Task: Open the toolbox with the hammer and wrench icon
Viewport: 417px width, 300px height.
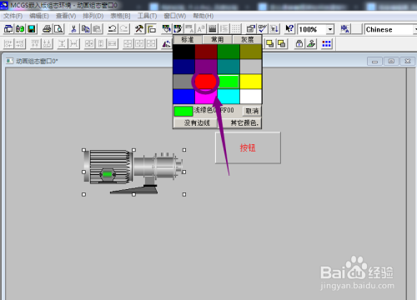Action: [x=139, y=29]
